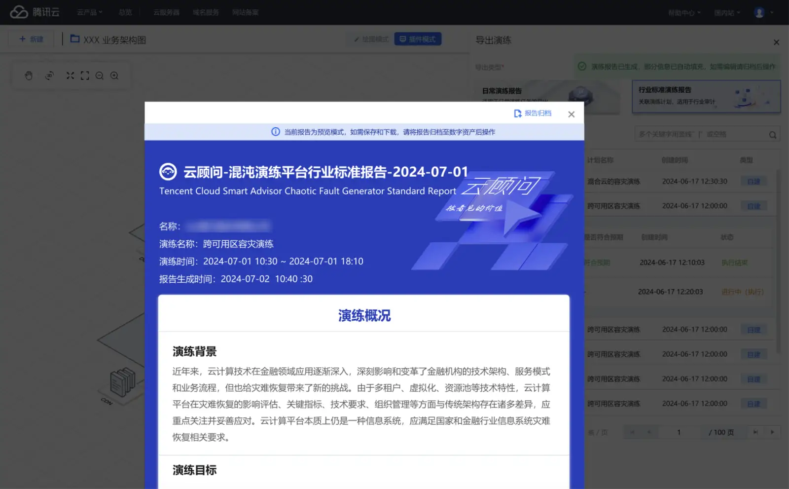The height and width of the screenshot is (489, 789).
Task: Open the 域名服务 menu item
Action: (x=206, y=12)
